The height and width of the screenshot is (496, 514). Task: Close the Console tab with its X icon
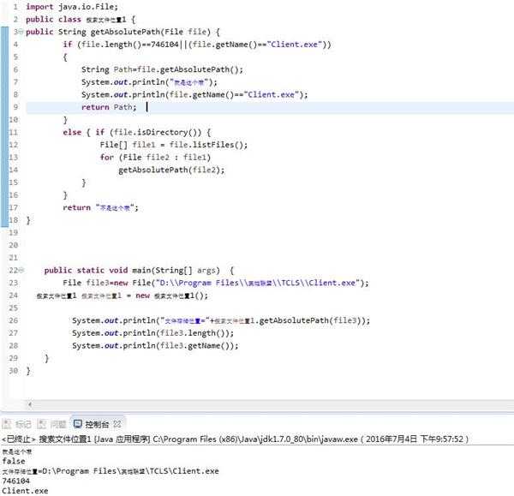pos(119,424)
